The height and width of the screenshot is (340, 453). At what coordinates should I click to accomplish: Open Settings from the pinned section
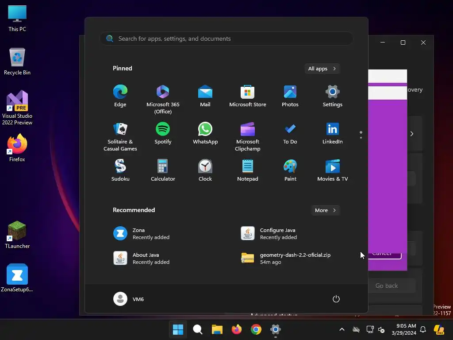point(333,96)
